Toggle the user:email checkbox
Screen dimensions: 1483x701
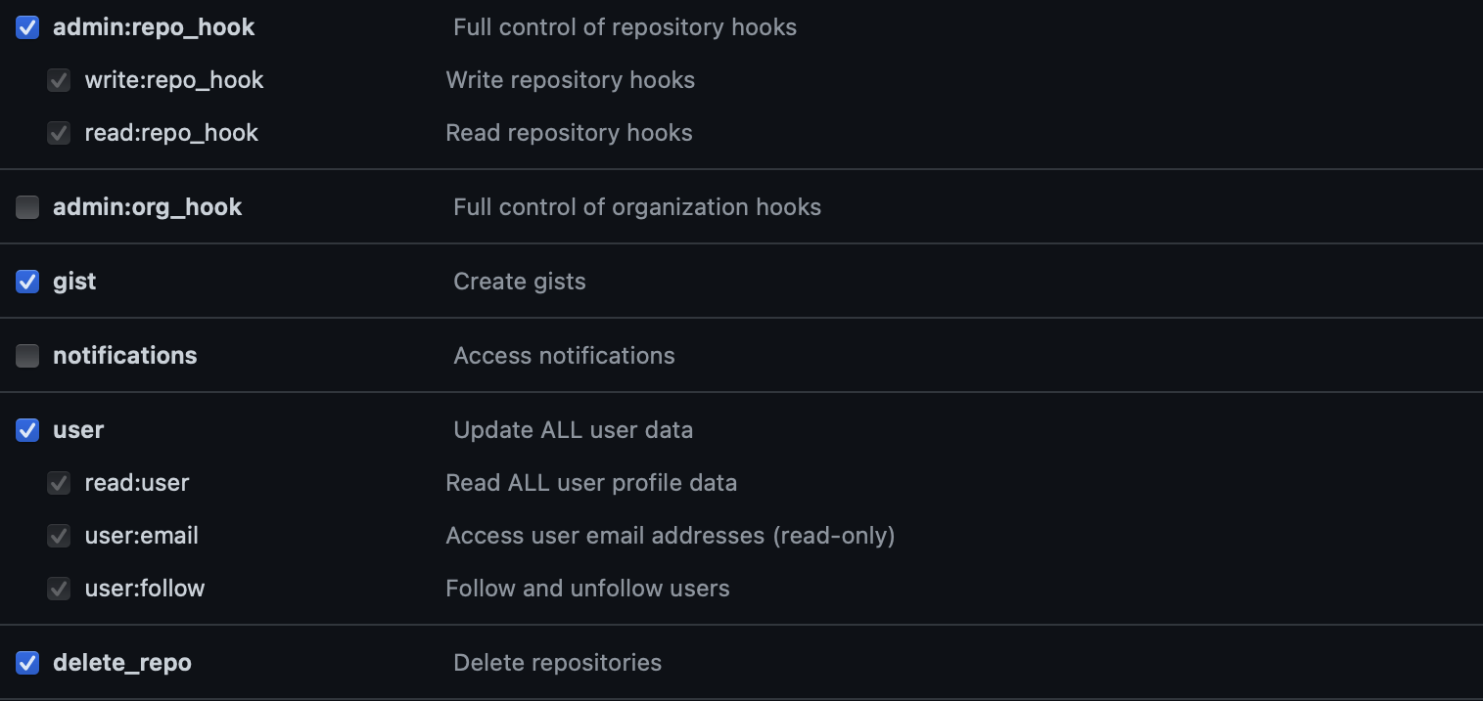(59, 536)
